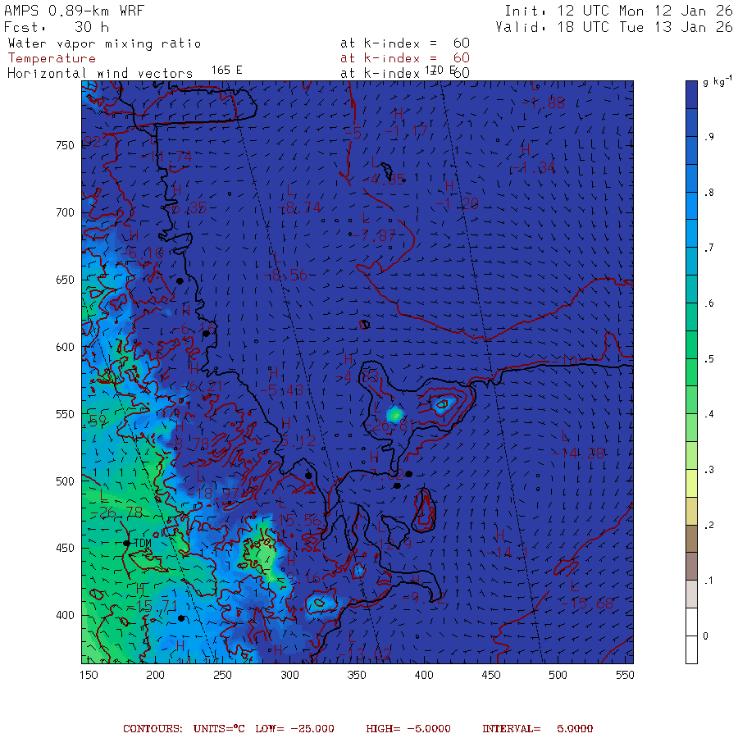Viewport: 738px width, 738px height.
Task: Click the y-axis tick label "750"
Action: [65, 145]
